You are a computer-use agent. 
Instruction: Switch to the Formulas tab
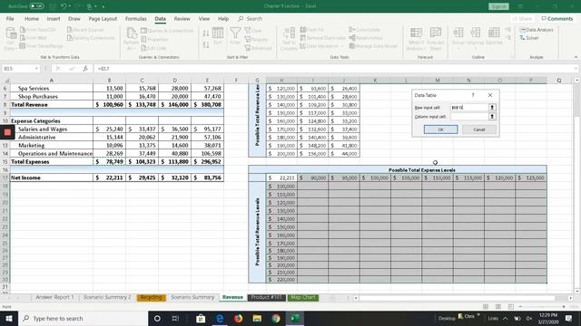[135, 18]
